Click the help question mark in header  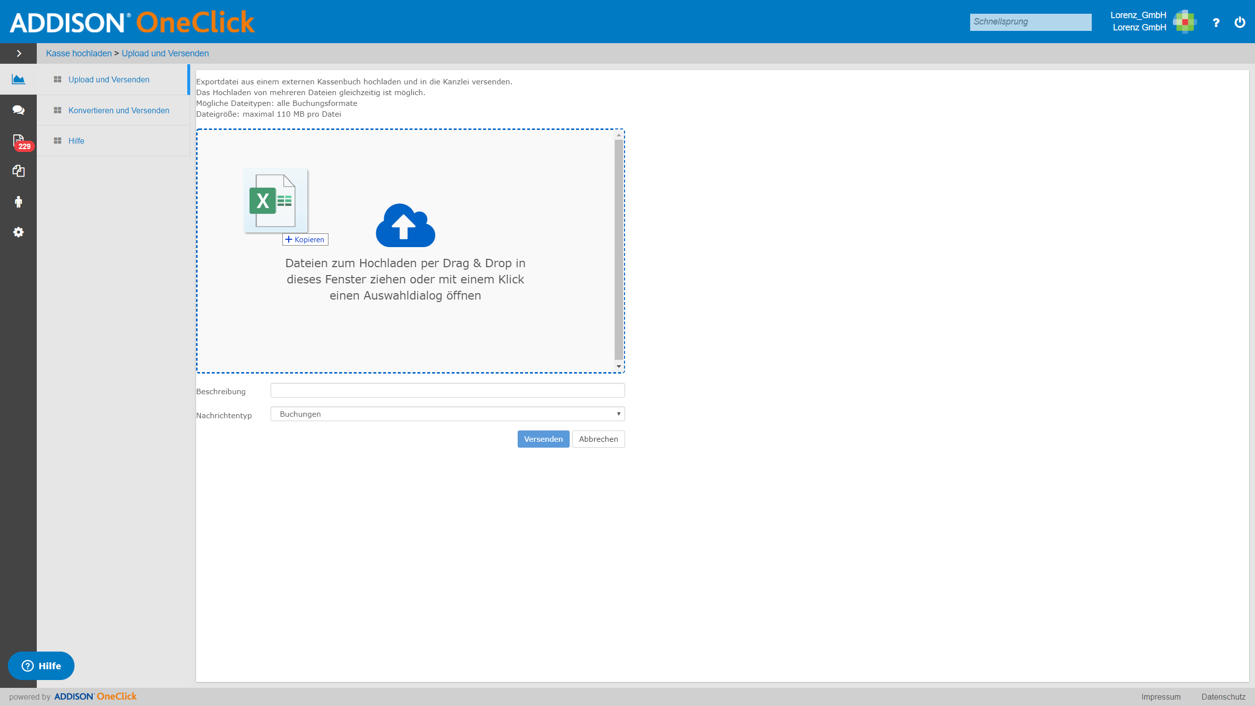1216,23
